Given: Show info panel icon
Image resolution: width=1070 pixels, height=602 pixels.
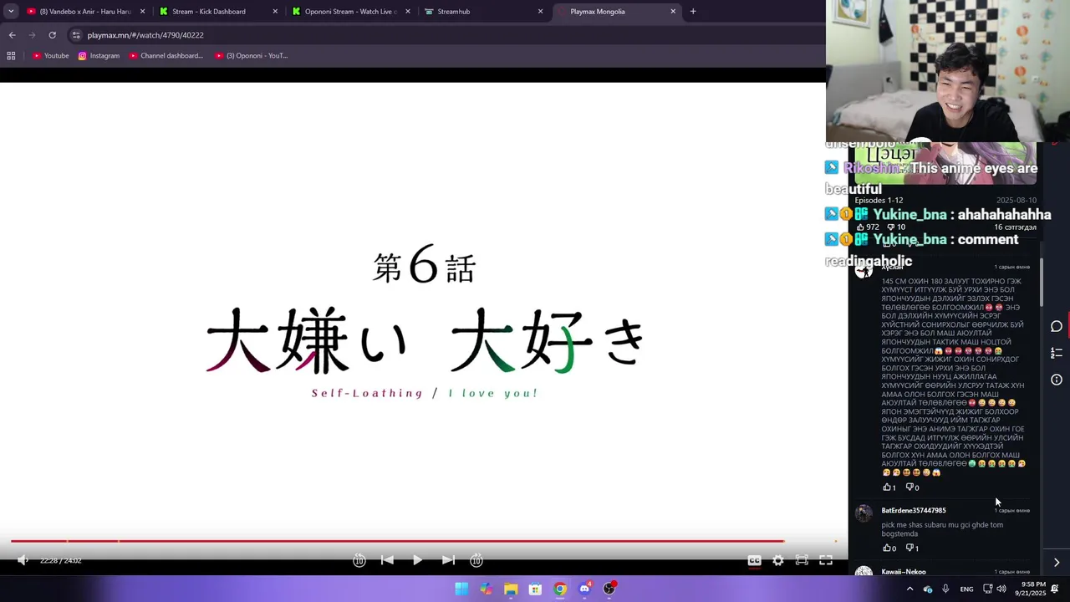Looking at the screenshot, I should coord(1057,380).
